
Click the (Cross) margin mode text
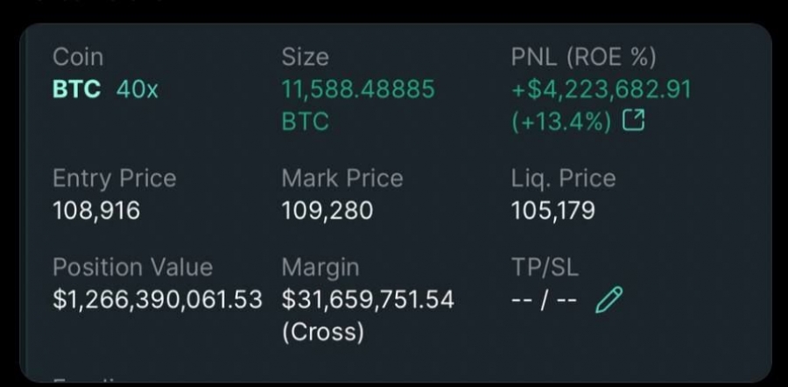(x=322, y=332)
